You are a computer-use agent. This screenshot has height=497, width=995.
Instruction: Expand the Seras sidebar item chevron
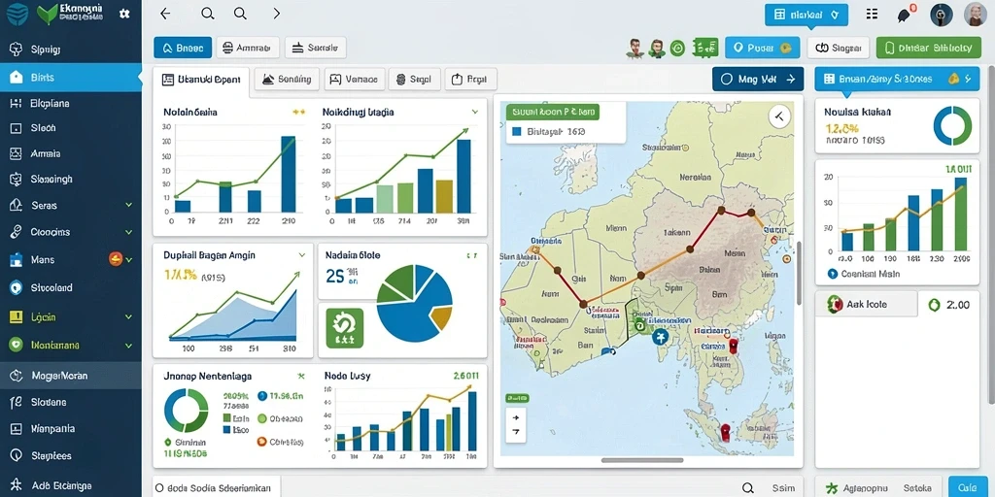(129, 206)
